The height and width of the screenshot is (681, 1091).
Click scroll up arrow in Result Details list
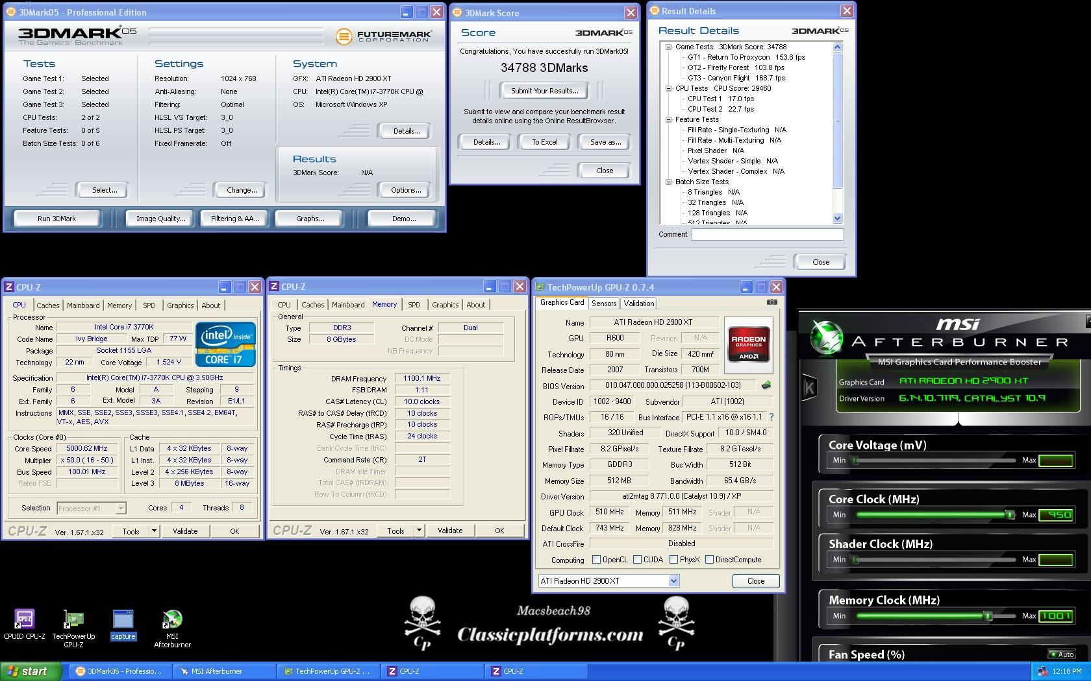pyautogui.click(x=837, y=47)
